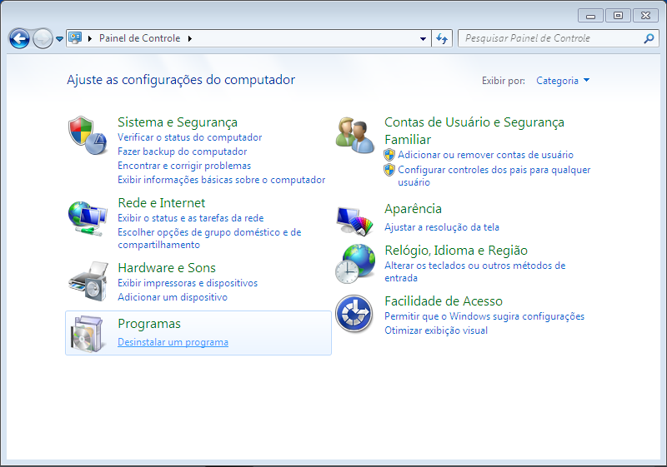Open Adicionar ou remover contas de usuário

coord(485,155)
